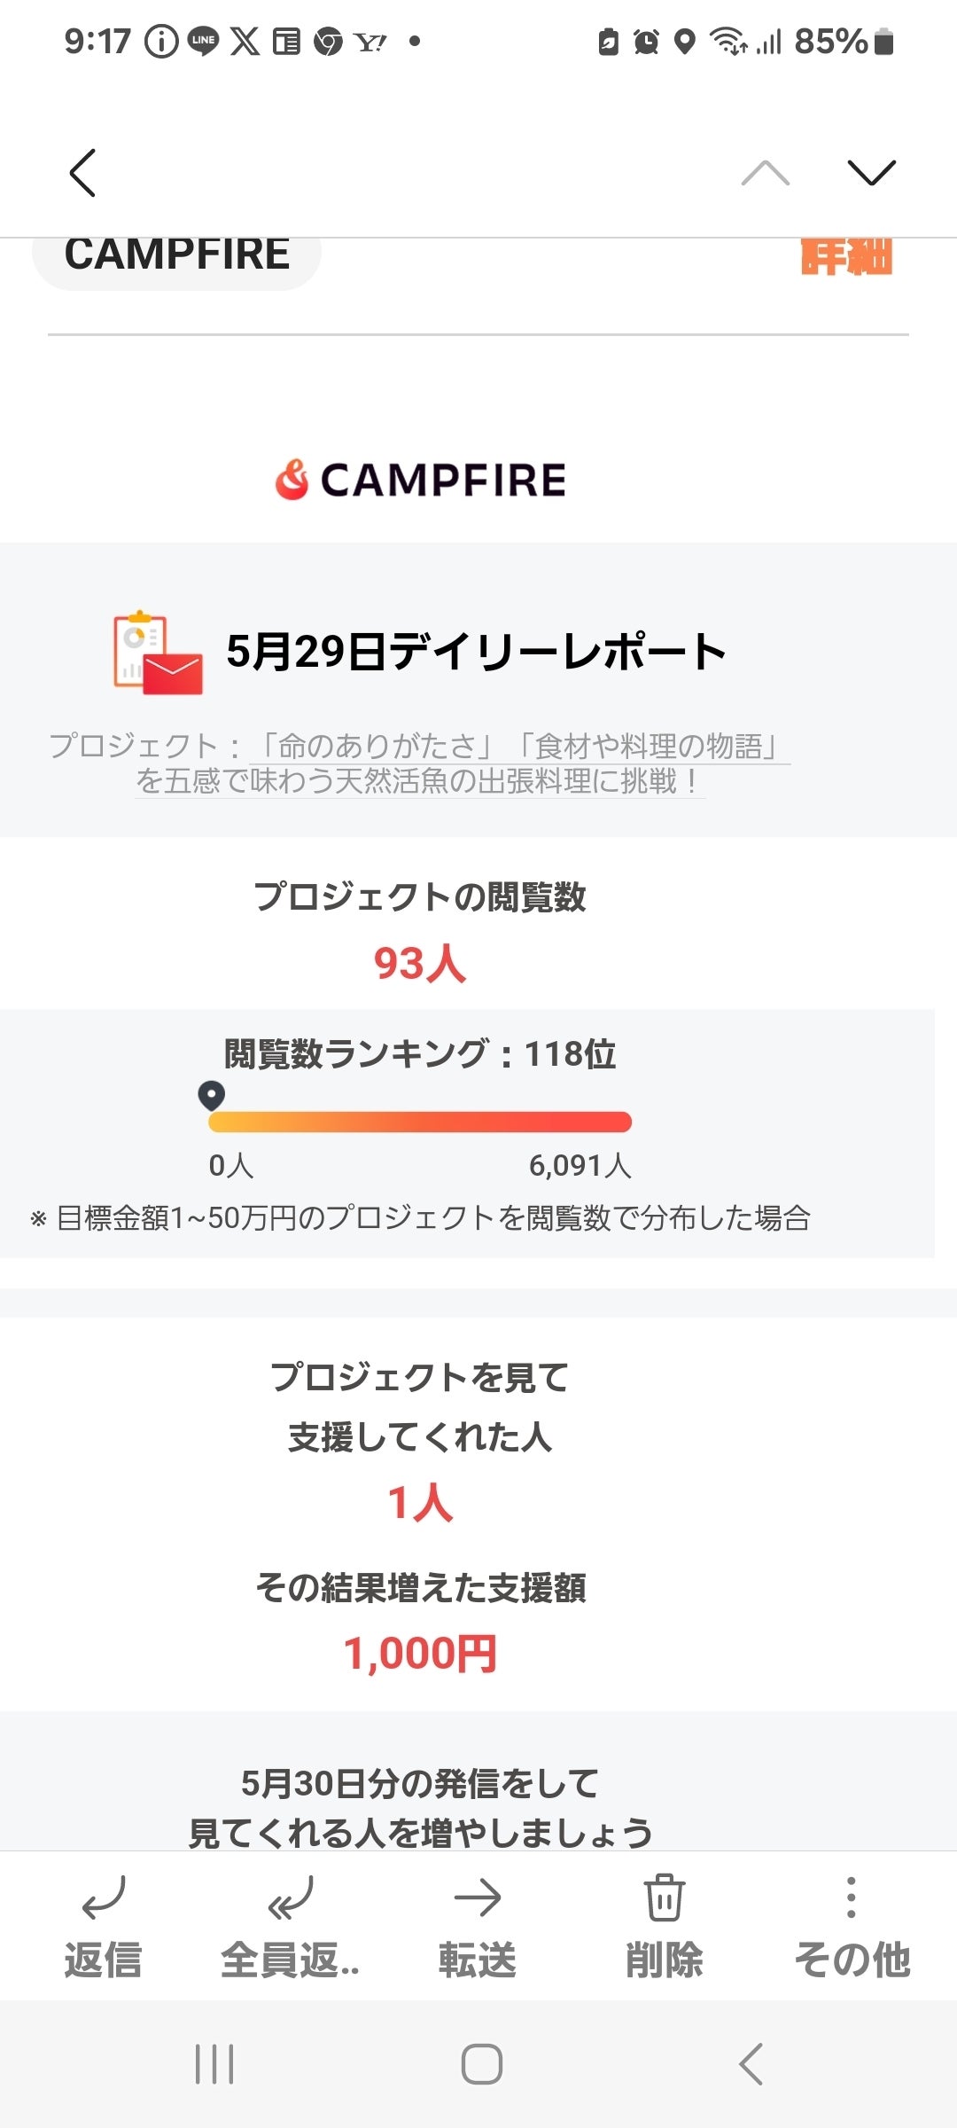
Task: Tap the orange ranking gradient bar
Action: [x=420, y=1123]
